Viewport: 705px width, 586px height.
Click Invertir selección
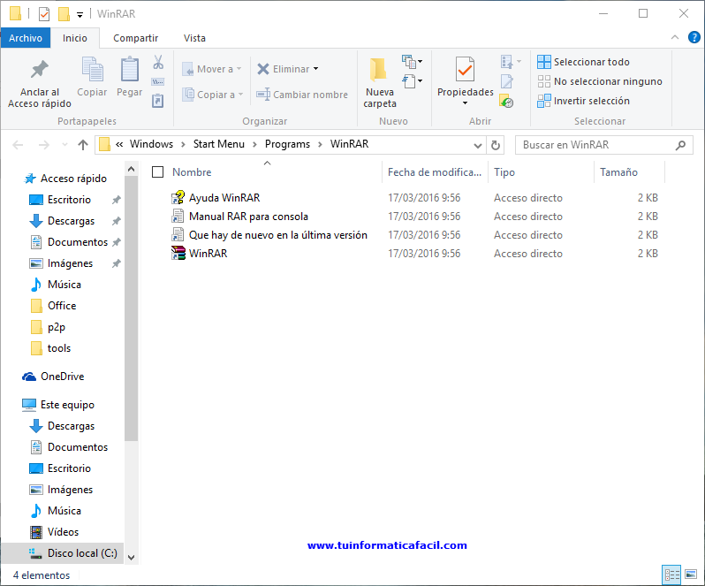pos(584,101)
